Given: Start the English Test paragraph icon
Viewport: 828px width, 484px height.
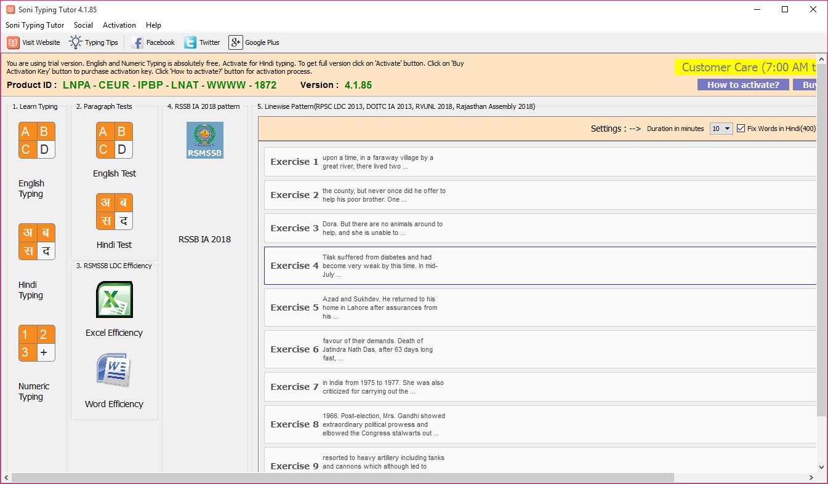Looking at the screenshot, I should pyautogui.click(x=115, y=140).
